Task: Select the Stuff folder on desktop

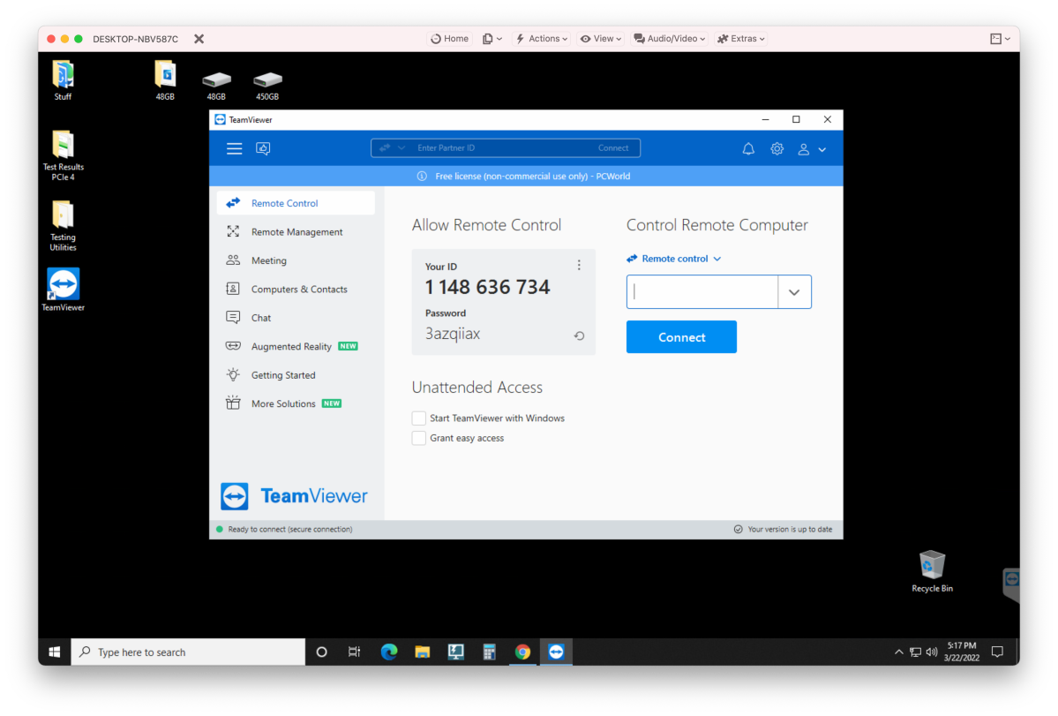Action: (63, 80)
